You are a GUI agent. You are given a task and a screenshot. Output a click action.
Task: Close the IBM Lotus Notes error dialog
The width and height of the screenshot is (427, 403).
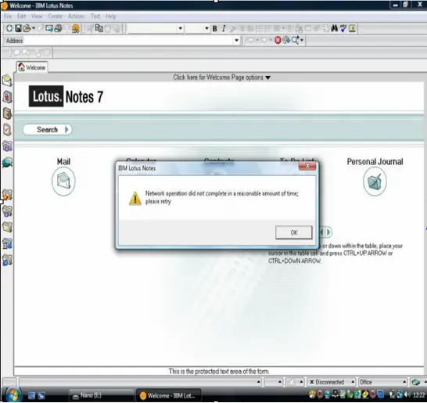(307, 166)
